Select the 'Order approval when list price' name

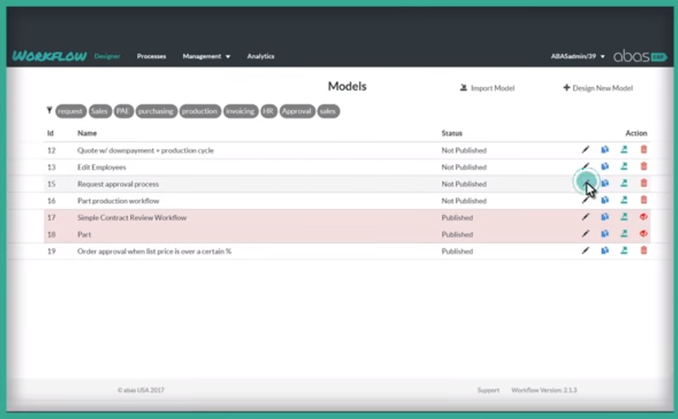[x=154, y=252]
